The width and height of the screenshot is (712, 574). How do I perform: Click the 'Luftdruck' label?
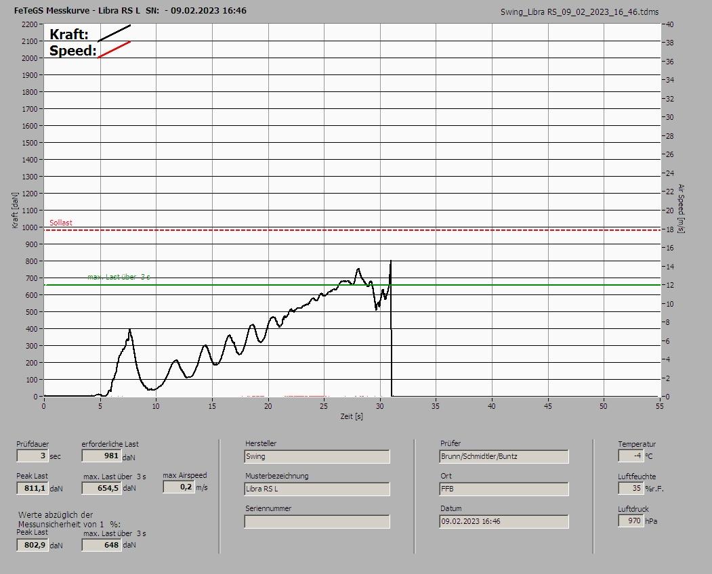(633, 509)
